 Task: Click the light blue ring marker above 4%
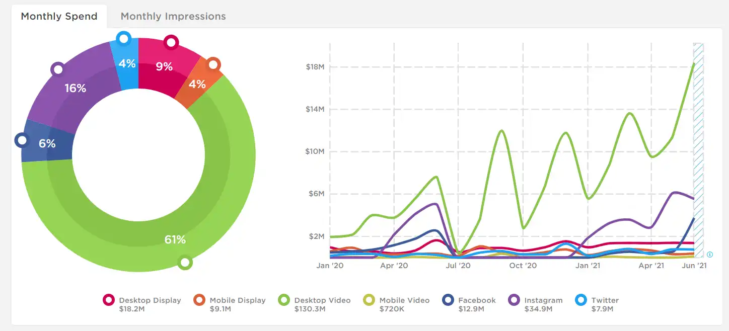(x=123, y=38)
